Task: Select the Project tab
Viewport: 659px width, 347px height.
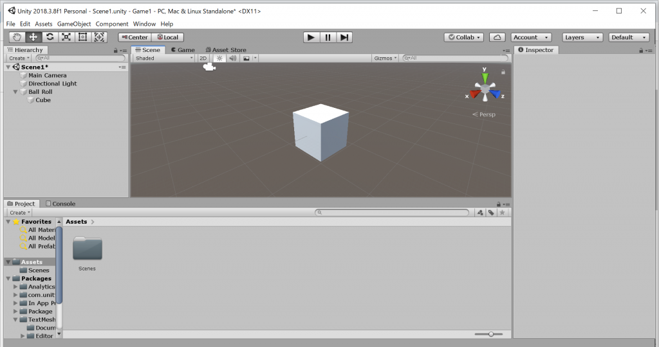Action: (x=21, y=204)
